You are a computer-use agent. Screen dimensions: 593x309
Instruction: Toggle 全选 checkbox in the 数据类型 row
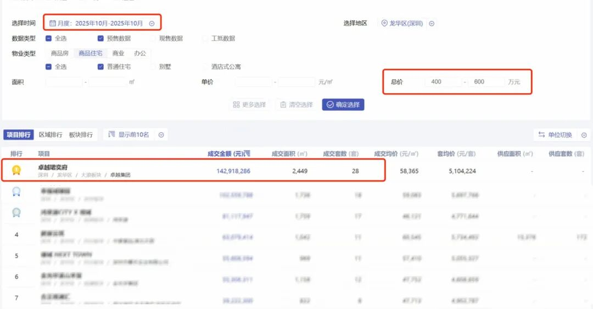point(48,38)
